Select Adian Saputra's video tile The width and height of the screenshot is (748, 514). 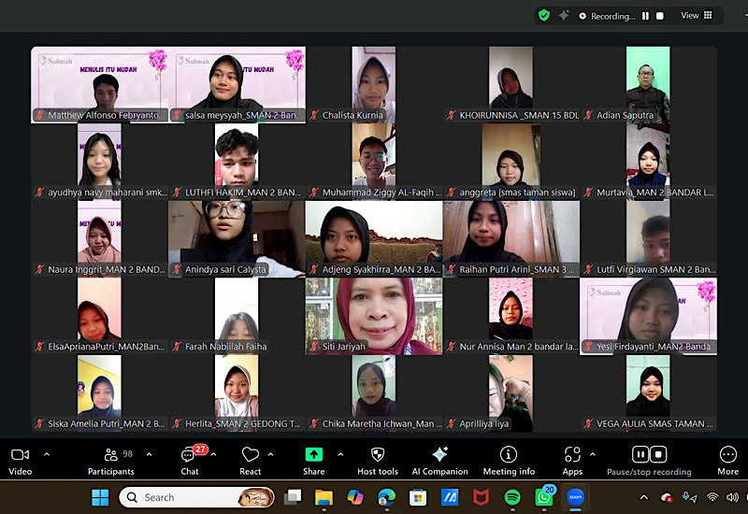coord(648,85)
